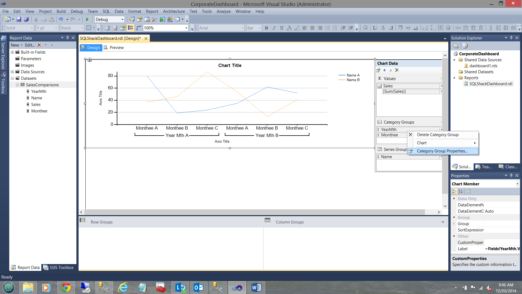Click the Undo arrow icon

[61, 19]
